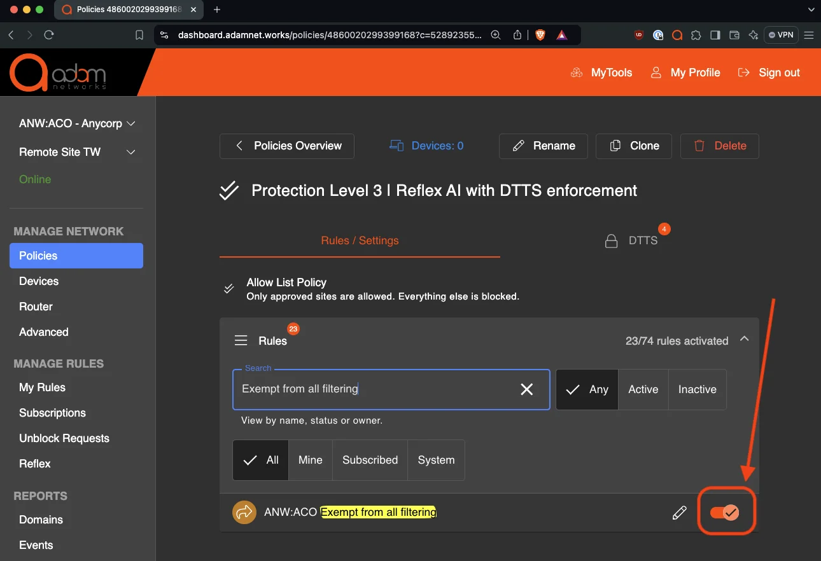Filter rules by Inactive status
The width and height of the screenshot is (821, 561).
698,389
